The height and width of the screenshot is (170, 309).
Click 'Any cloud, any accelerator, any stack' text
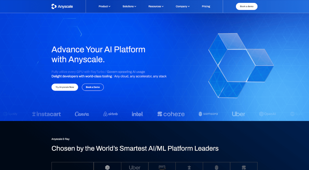coord(140,76)
